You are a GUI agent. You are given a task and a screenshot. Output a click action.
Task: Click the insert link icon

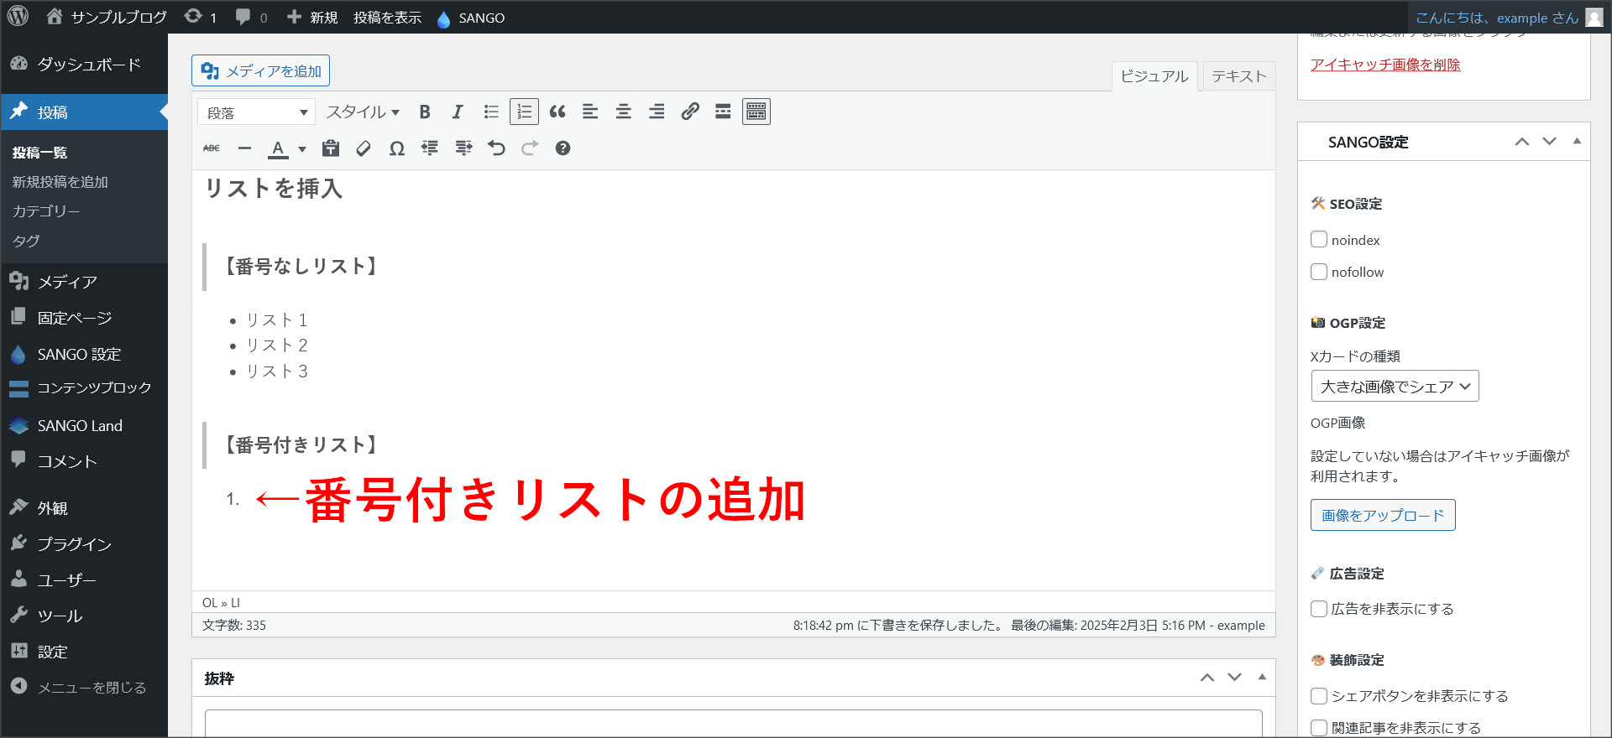(690, 112)
